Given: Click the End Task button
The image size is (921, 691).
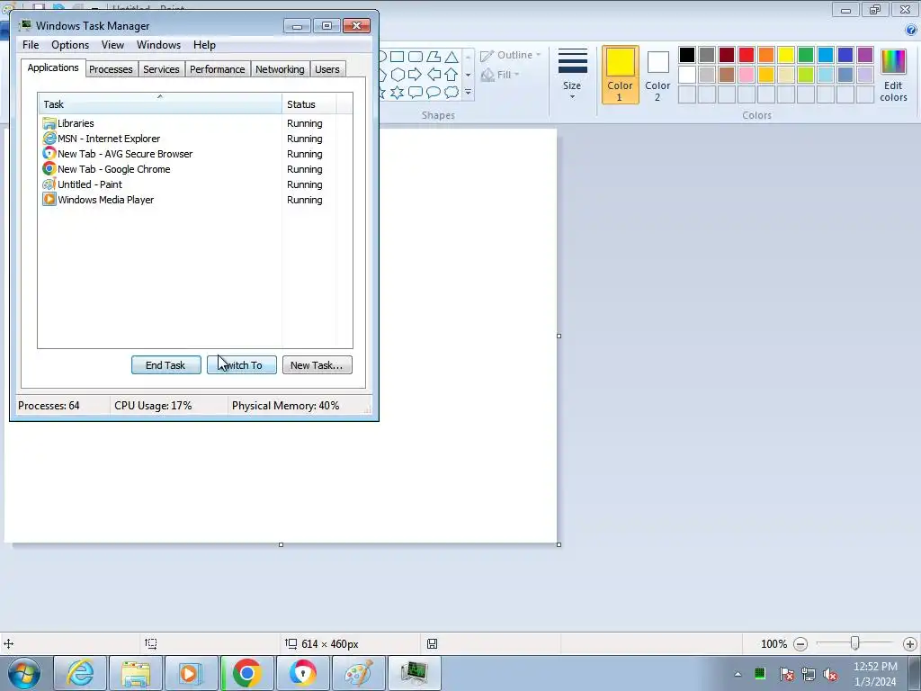Looking at the screenshot, I should pos(165,365).
